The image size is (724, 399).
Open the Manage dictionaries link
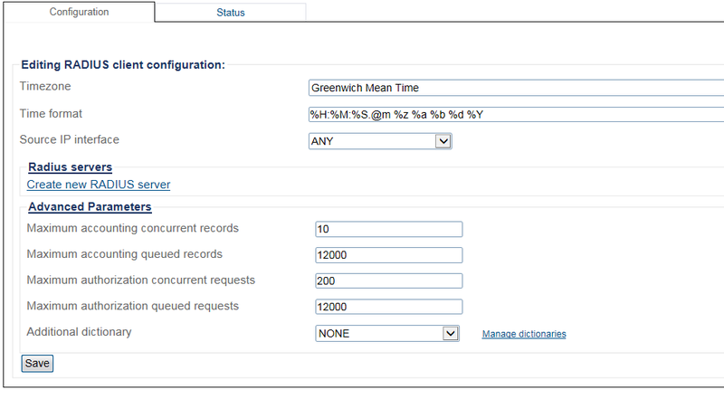pyautogui.click(x=524, y=334)
